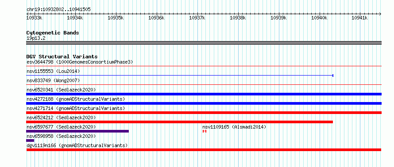Click the small red nsv1109165 marker

(x=204, y=131)
